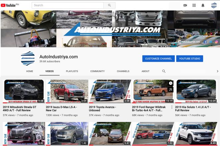220x146 pixels.
Task: Play the blue Toyota Avanza 3:08 thumbnail
Action: pos(110,91)
